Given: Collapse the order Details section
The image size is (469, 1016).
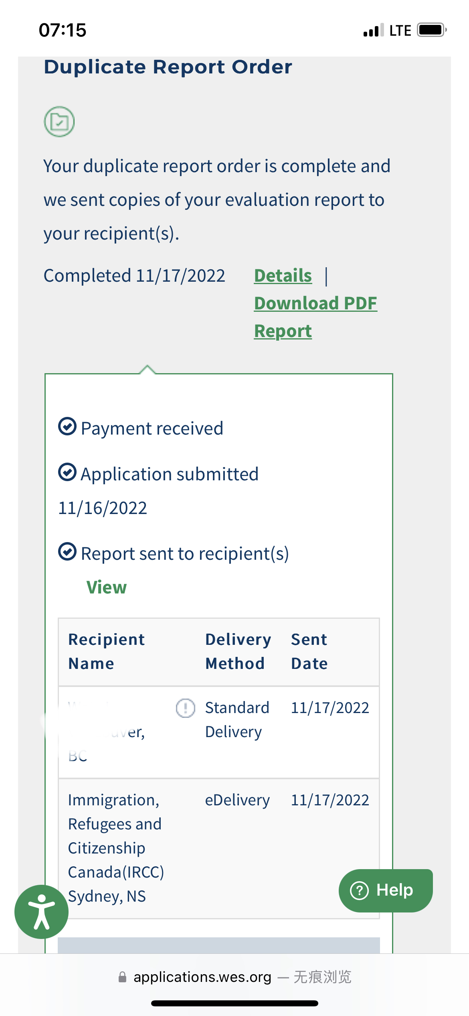Looking at the screenshot, I should tap(283, 276).
